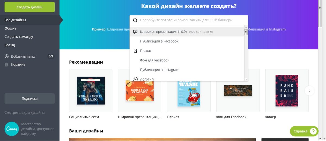Image resolution: width=326 pixels, height=141 pixels.
Task: Choose Широкая презентация (16:9) suggestion
Action: point(187,32)
